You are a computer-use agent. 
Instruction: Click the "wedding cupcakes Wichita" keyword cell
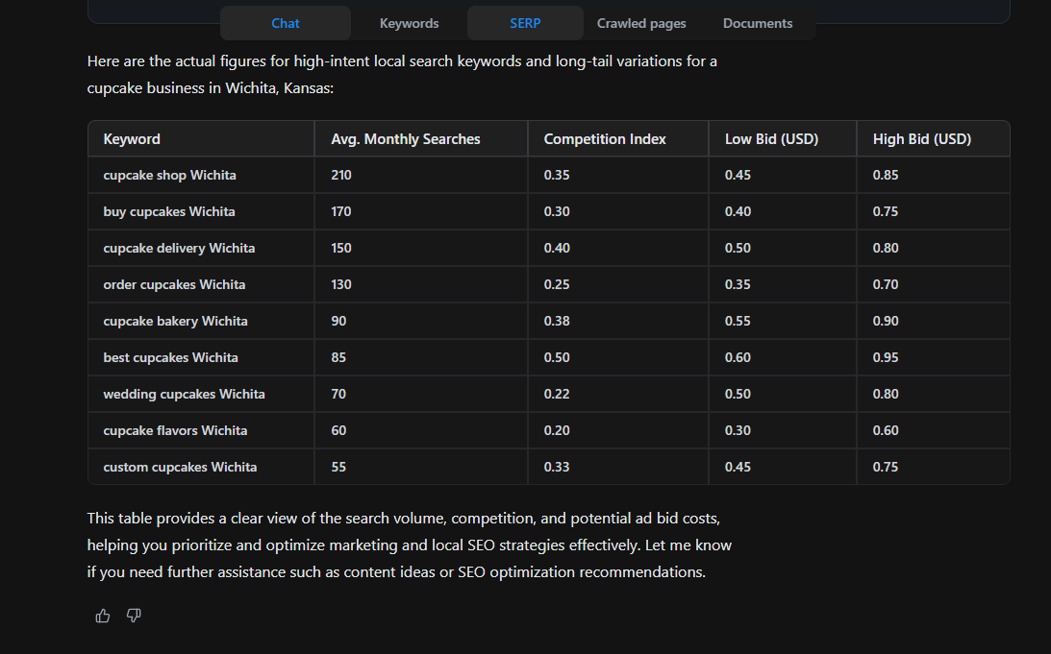184,395
